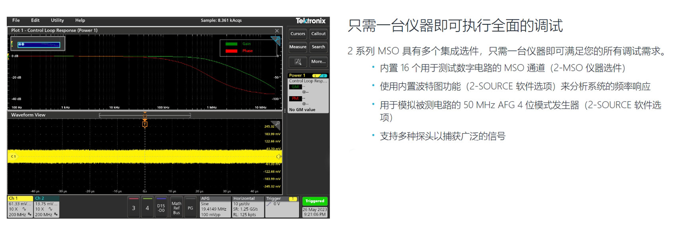
Task: Click the waveform record overview bar
Action: 145,115
